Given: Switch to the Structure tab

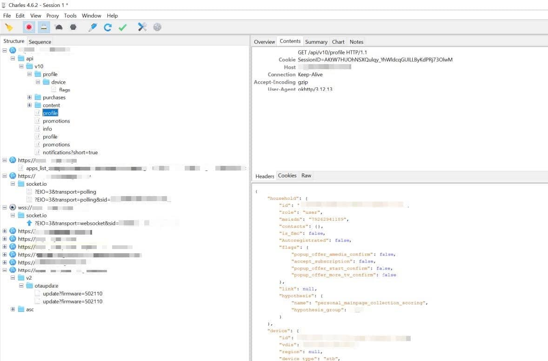Looking at the screenshot, I should click(x=13, y=41).
